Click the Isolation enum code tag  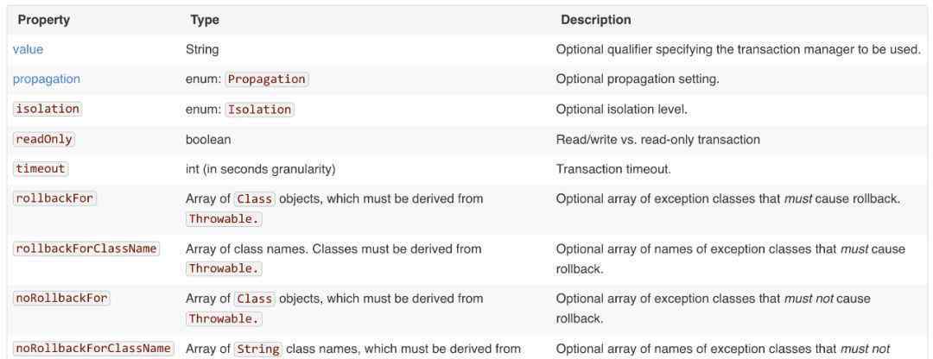259,110
